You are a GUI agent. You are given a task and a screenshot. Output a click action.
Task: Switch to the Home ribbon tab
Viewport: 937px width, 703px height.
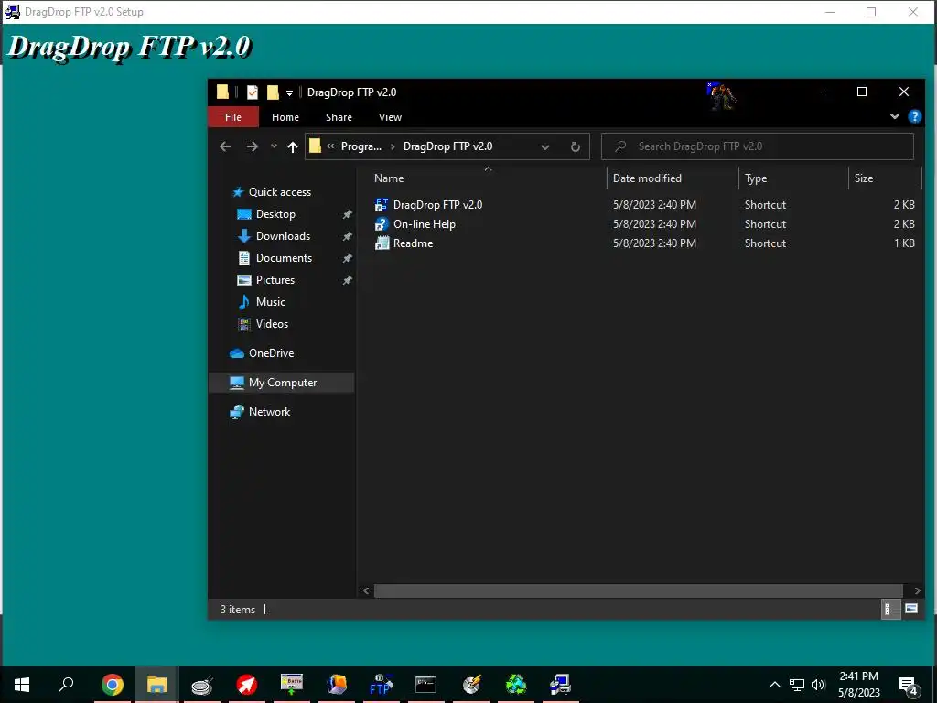[285, 117]
